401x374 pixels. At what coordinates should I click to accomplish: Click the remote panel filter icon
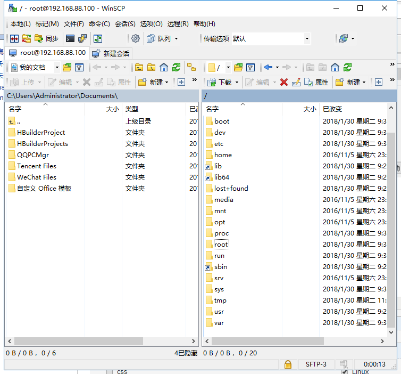click(x=250, y=67)
